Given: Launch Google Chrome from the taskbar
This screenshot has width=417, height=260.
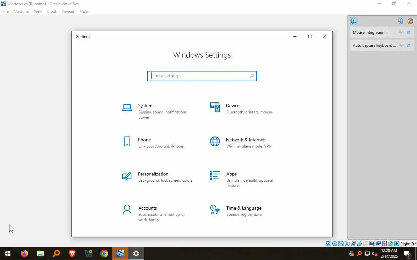Looking at the screenshot, I should coord(104,253).
